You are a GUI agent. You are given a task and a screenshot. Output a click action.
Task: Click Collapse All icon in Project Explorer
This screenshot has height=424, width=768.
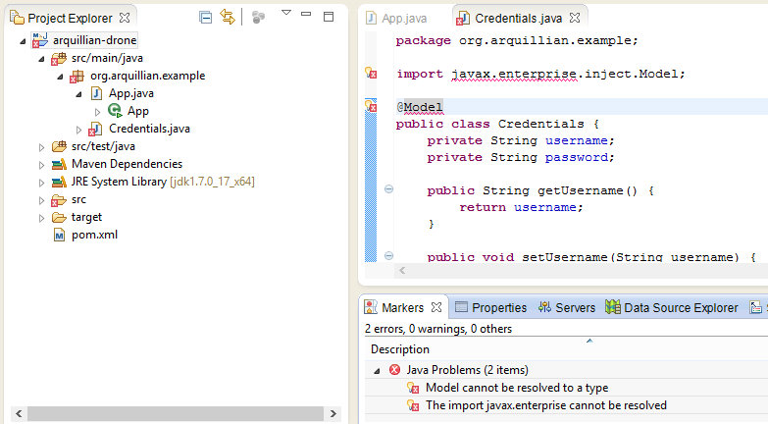(206, 18)
